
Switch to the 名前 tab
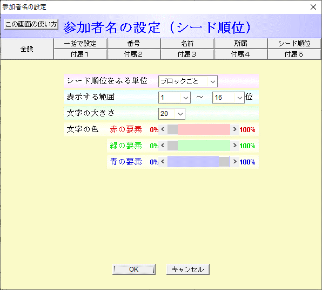tap(187, 44)
